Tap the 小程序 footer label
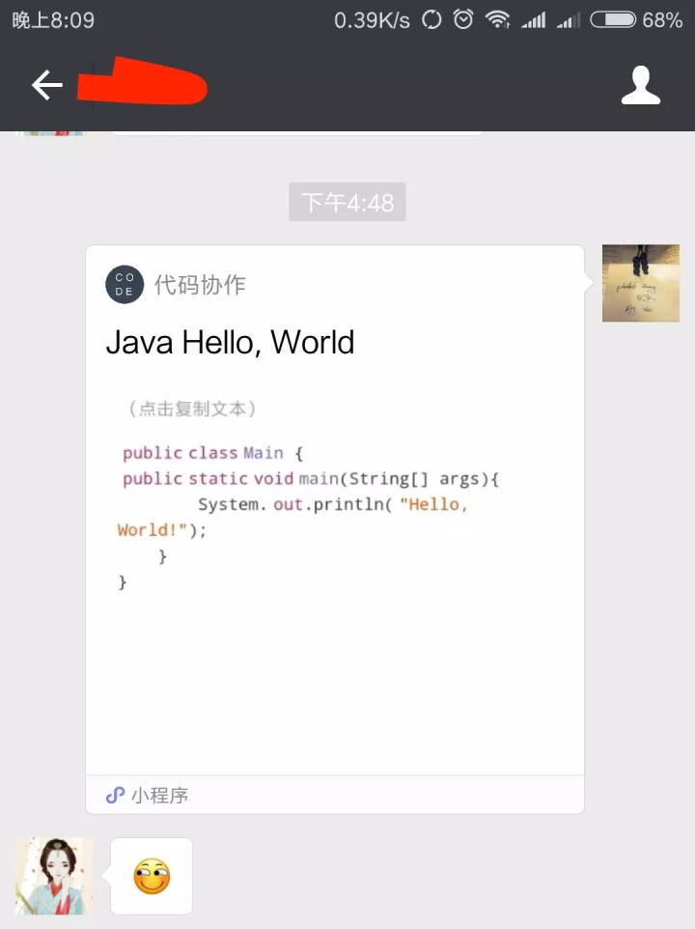The width and height of the screenshot is (695, 929). pyautogui.click(x=160, y=795)
